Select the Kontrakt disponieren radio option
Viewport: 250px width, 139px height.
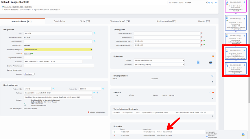[207, 136]
